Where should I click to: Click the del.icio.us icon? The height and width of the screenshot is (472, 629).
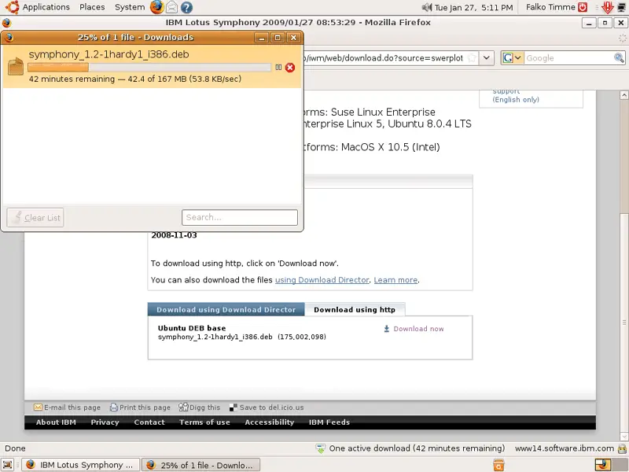pyautogui.click(x=233, y=407)
